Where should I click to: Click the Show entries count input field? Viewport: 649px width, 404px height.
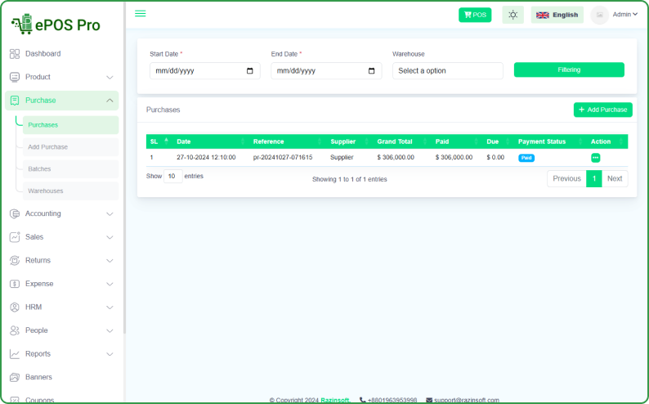[x=172, y=177]
